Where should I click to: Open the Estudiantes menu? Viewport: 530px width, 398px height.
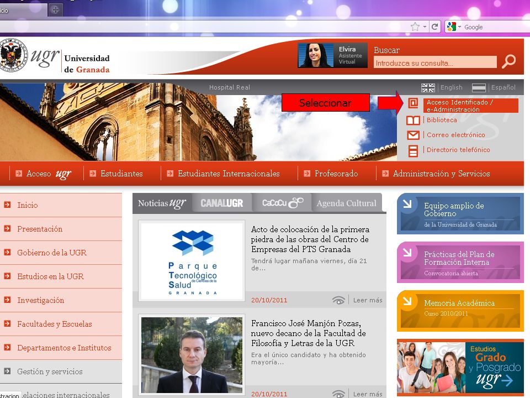tap(121, 174)
